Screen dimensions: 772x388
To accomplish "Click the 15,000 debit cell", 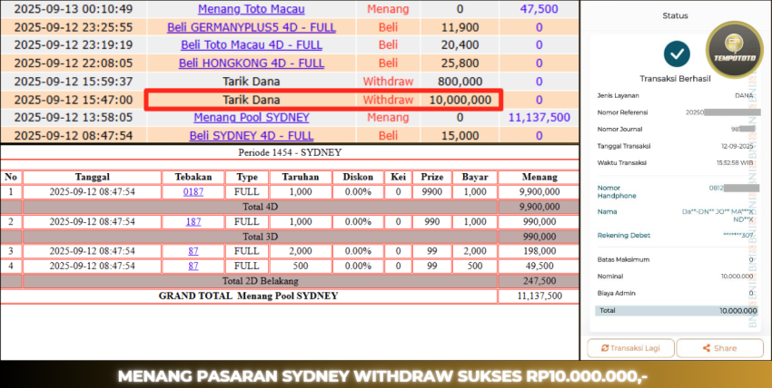I will point(460,136).
